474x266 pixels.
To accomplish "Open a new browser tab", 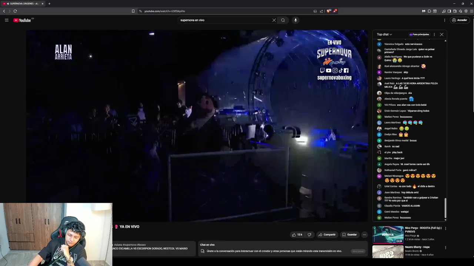I will [49, 4].
